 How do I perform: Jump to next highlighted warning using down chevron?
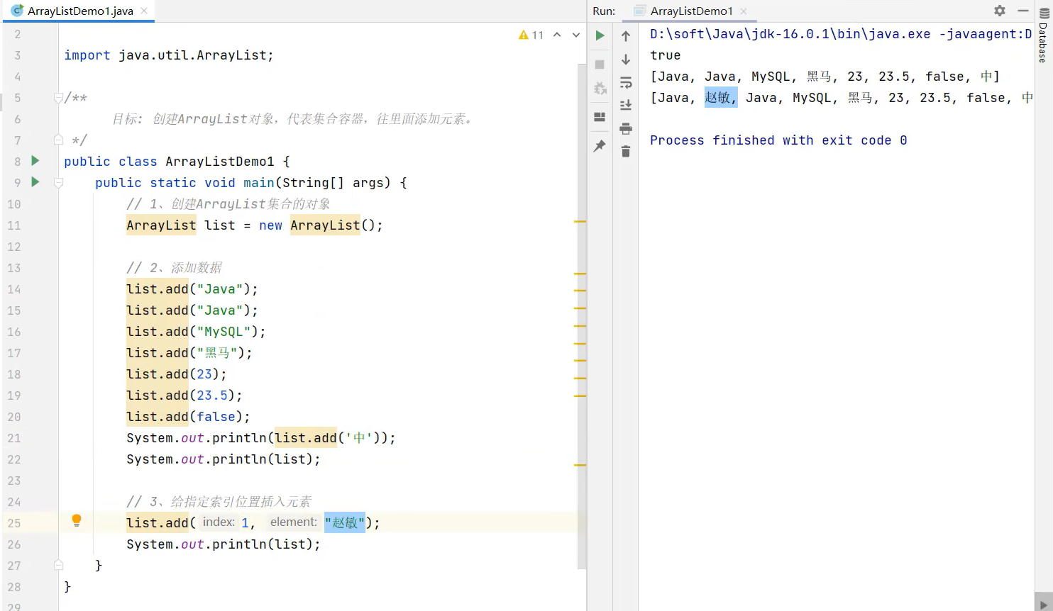tap(575, 35)
